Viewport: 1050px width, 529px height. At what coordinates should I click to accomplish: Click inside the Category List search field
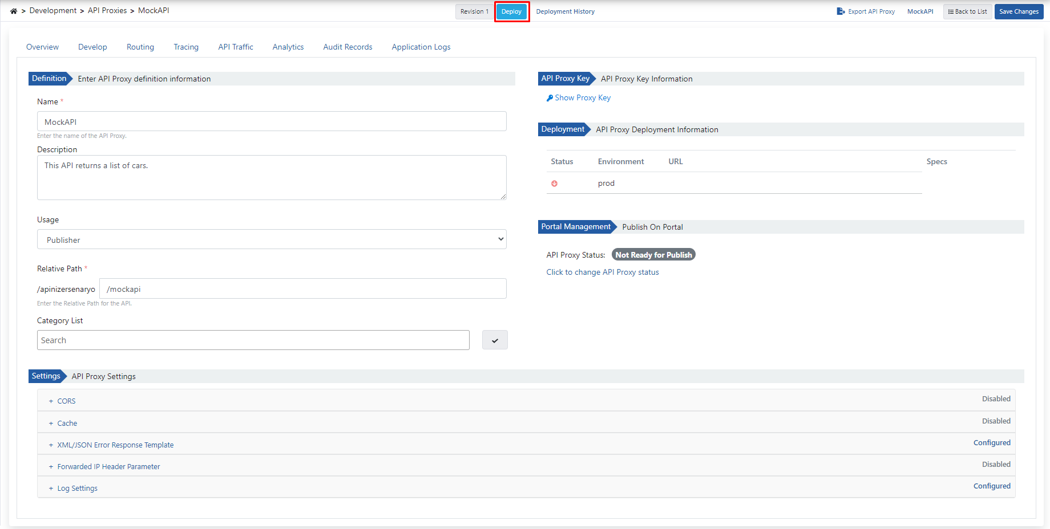tap(253, 340)
